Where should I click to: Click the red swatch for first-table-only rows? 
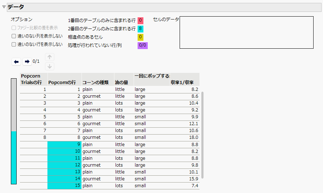coord(140,21)
